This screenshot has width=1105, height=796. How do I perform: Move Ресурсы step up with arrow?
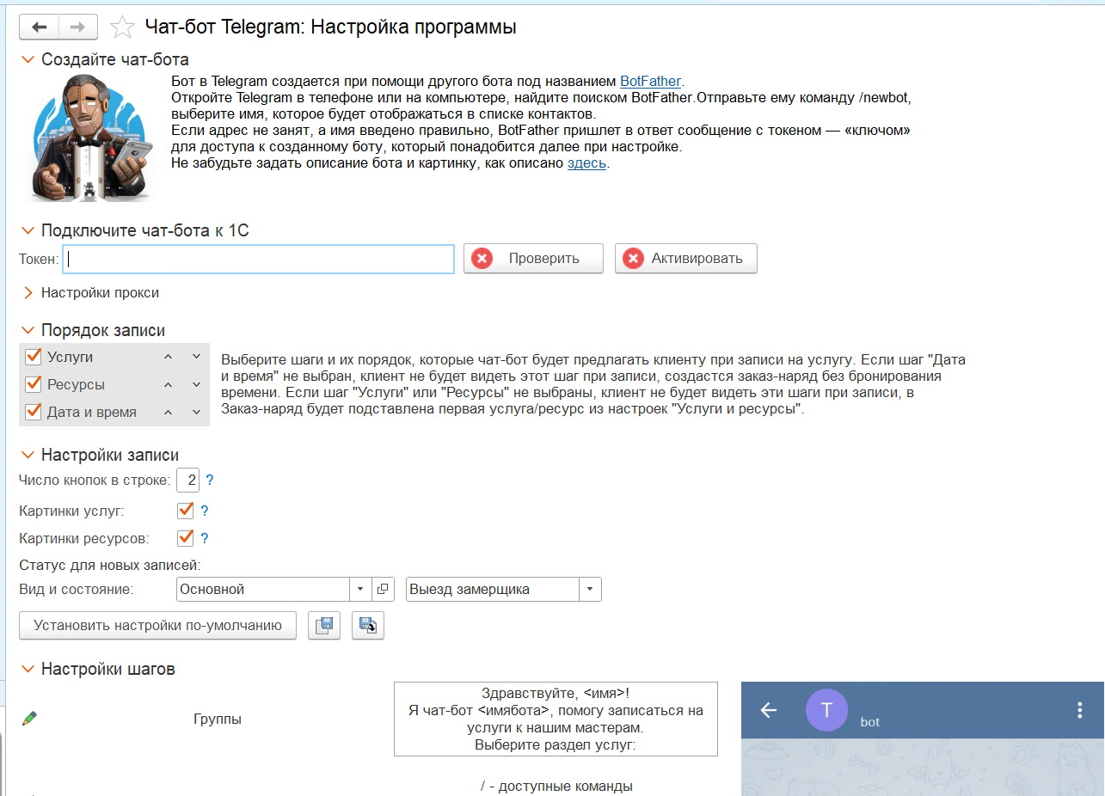[x=169, y=384]
